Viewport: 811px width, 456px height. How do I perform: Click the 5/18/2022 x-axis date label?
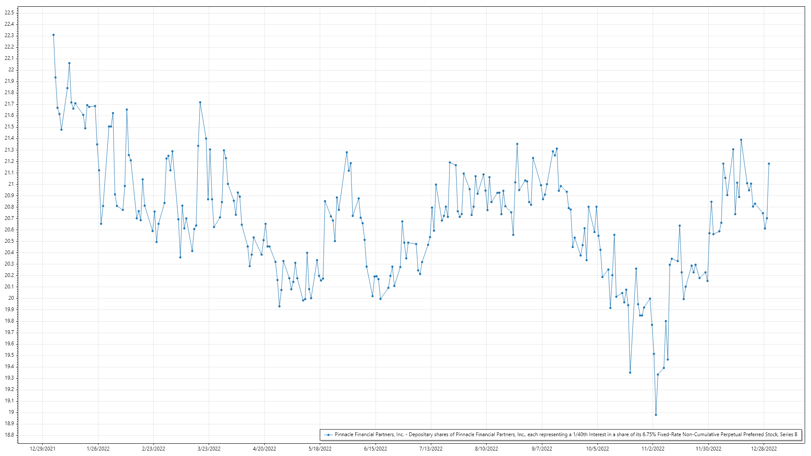(x=320, y=449)
